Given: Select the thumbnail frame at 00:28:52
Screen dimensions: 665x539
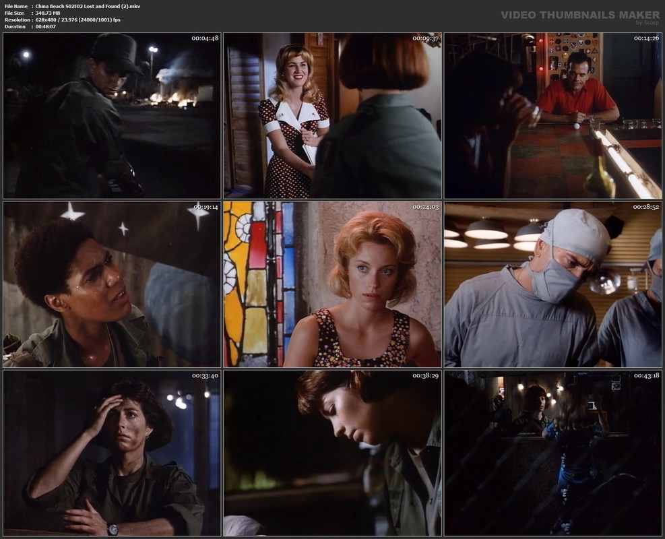Looking at the screenshot, I should coord(553,284).
